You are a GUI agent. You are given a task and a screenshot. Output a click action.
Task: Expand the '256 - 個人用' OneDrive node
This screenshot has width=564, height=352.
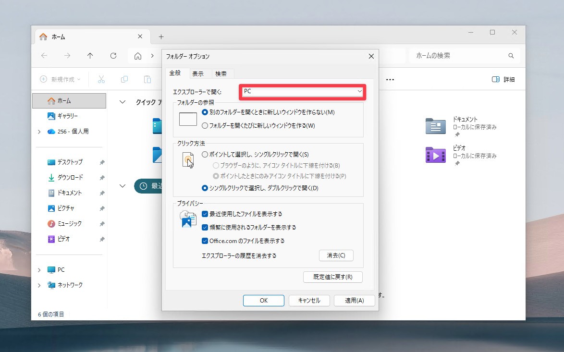(x=39, y=132)
